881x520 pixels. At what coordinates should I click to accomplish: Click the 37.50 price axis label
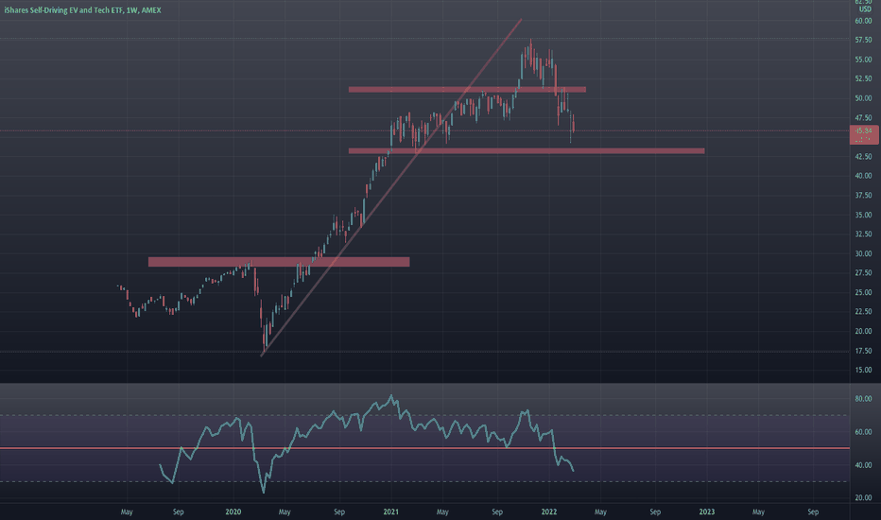(x=863, y=196)
